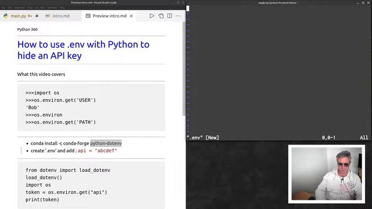Click the webcam video thumbnail

tap(327, 174)
